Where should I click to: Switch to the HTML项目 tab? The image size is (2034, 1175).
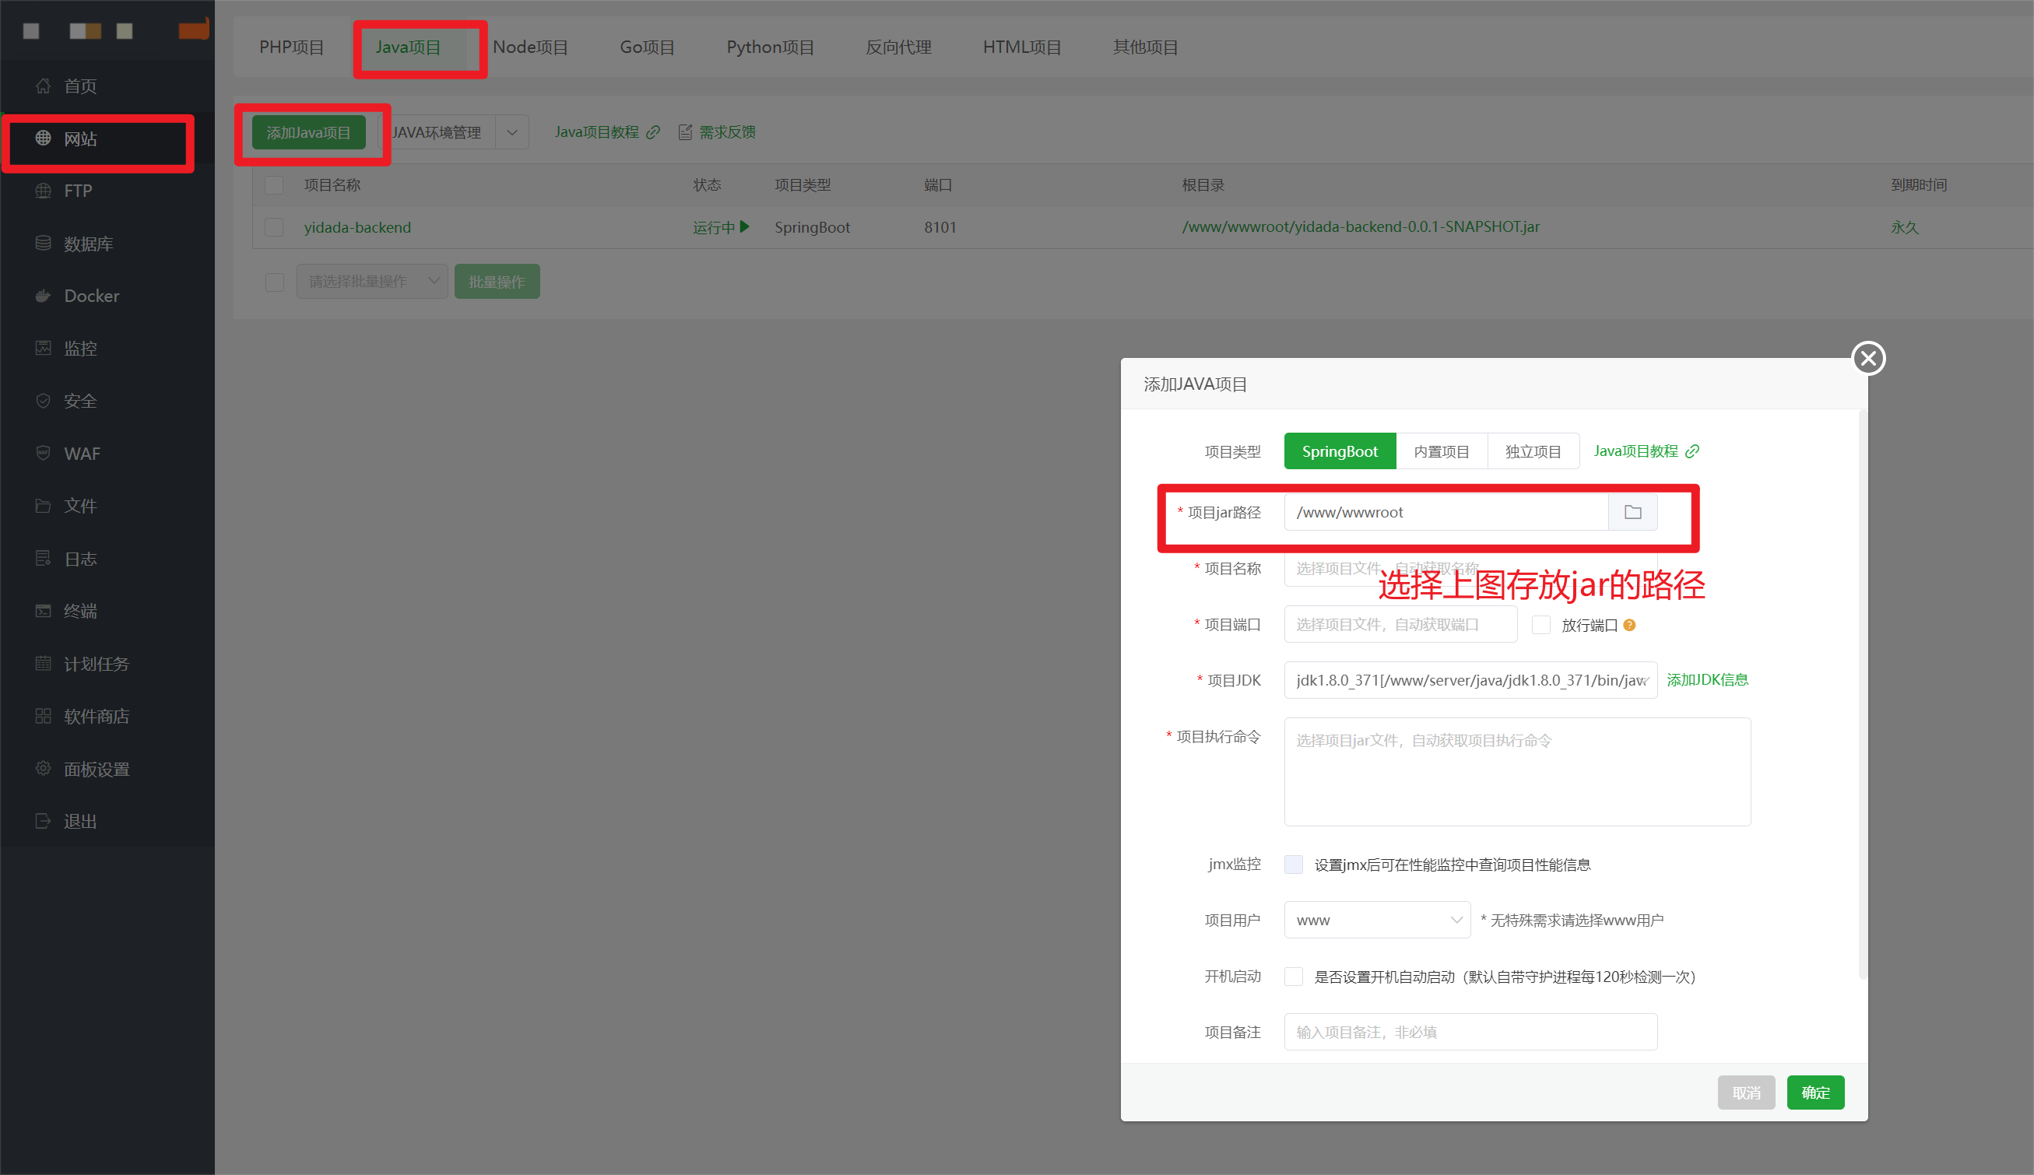(1022, 47)
